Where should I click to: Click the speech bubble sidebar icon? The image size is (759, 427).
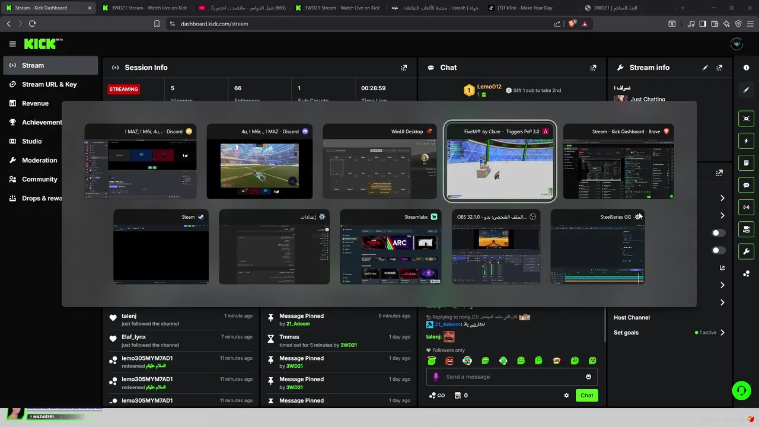pos(746,185)
